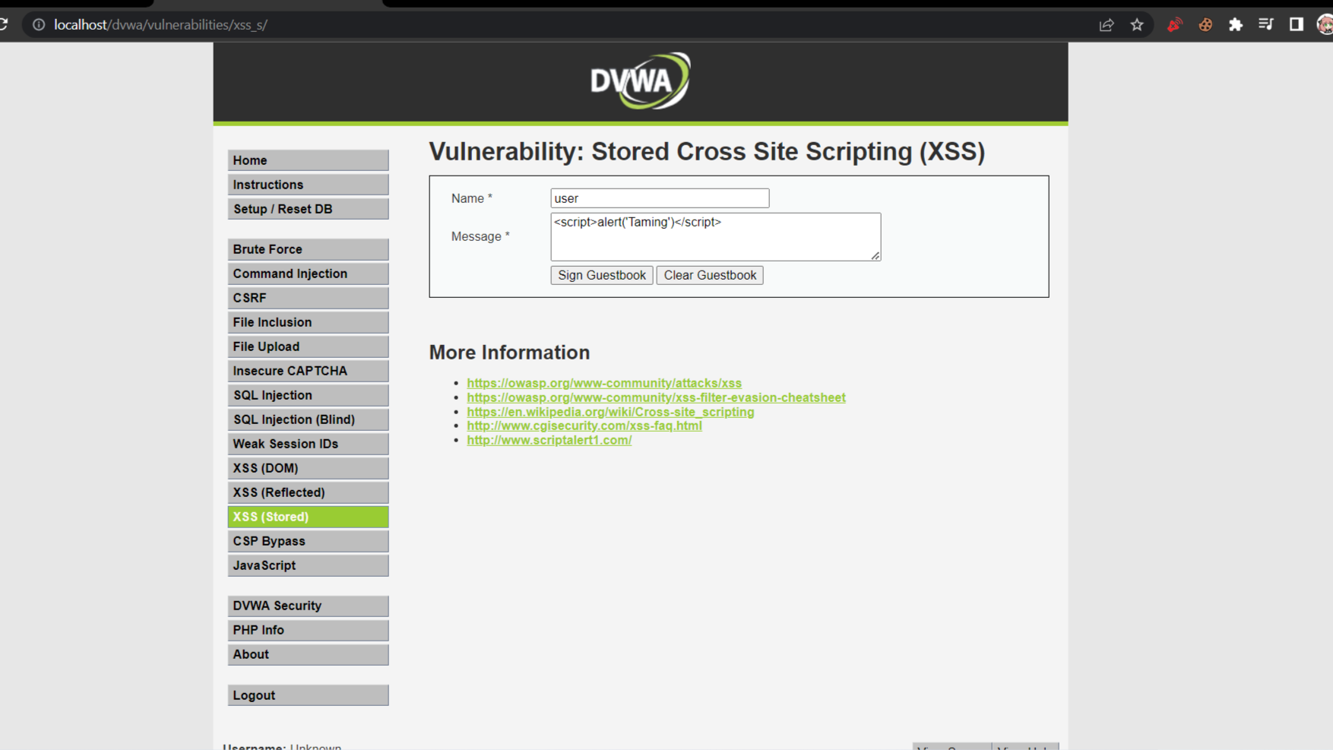The height and width of the screenshot is (750, 1333).
Task: Click inside the Name input field
Action: coord(658,198)
